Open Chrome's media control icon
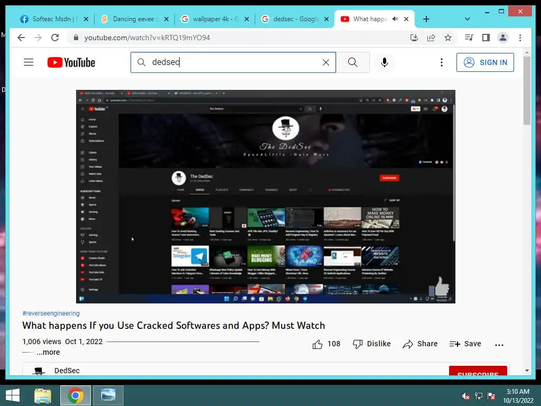The image size is (541, 406). 469,38
